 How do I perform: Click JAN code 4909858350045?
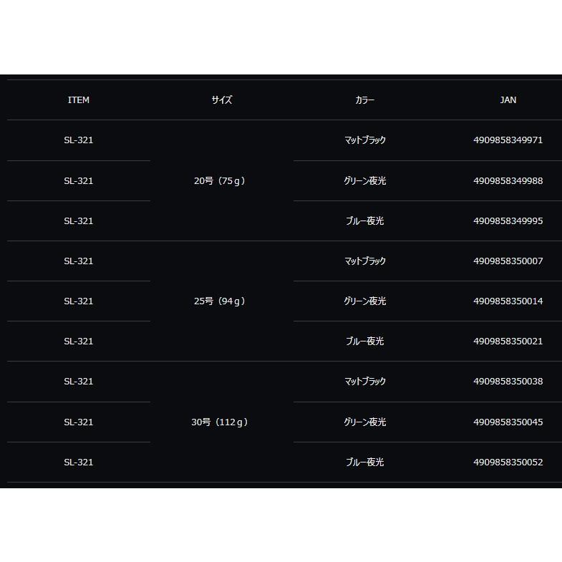508,422
